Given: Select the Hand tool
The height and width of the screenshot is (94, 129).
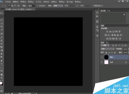Looking at the screenshot, I should point(2,74).
